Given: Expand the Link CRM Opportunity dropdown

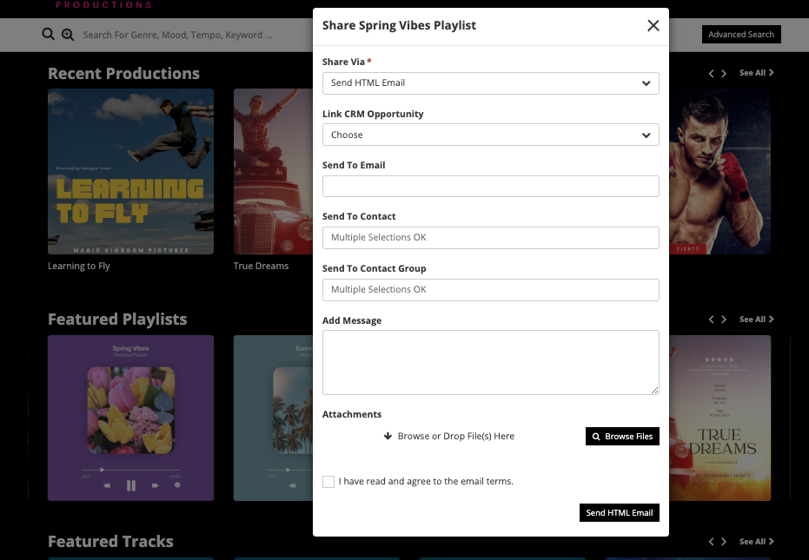Looking at the screenshot, I should coord(490,135).
